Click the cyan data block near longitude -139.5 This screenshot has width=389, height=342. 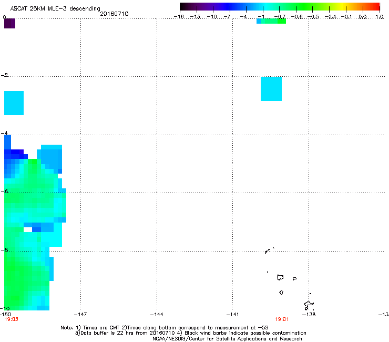(x=271, y=89)
